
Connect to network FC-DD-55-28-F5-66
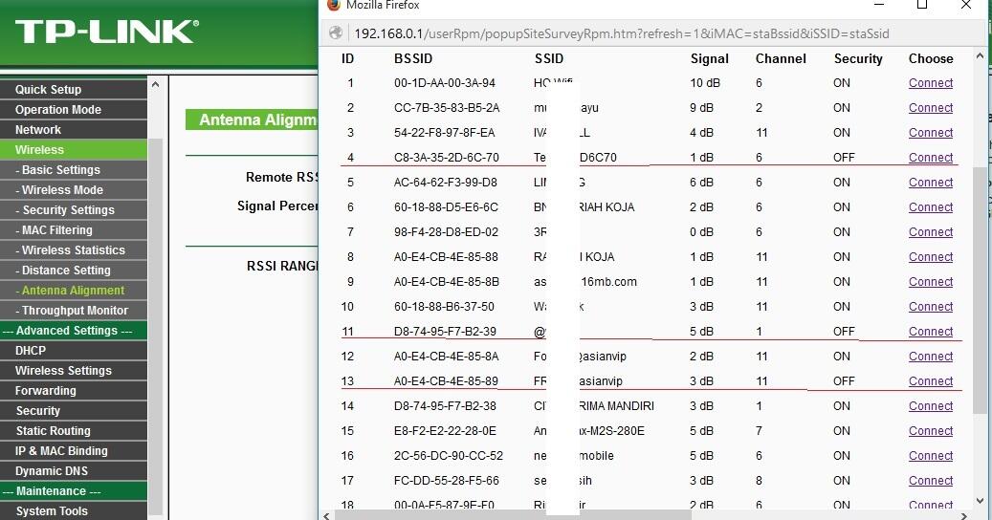click(931, 481)
